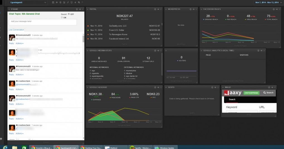Switch to Live Conversation tab

(x=16, y=30)
